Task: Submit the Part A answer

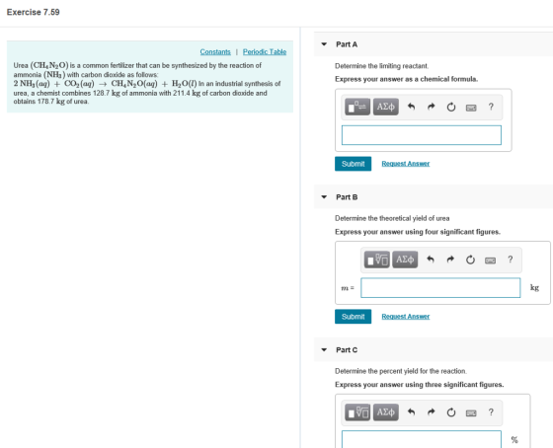Action: (x=354, y=164)
